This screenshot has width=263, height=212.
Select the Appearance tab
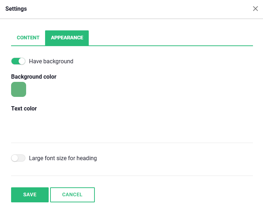pyautogui.click(x=67, y=38)
